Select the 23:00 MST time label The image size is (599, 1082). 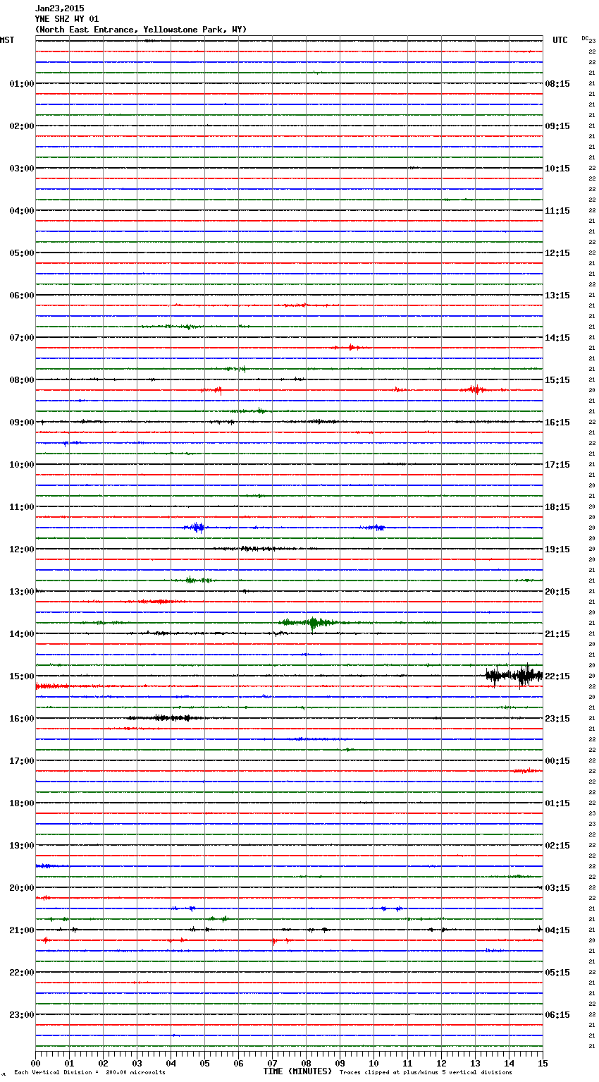click(22, 1015)
